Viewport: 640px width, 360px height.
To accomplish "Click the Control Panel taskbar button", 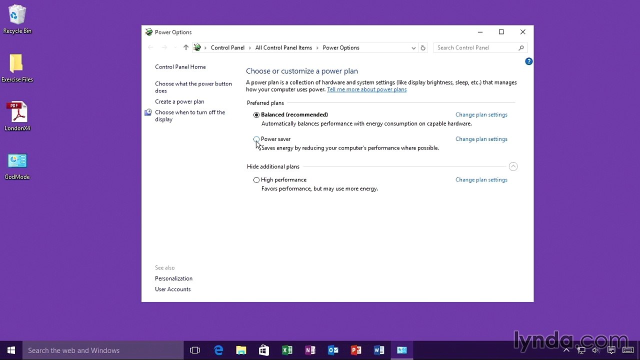I will coord(402,350).
